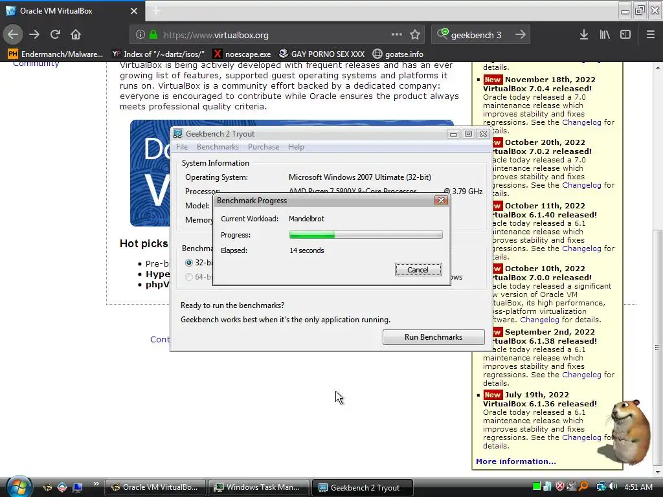The height and width of the screenshot is (497, 663).
Task: Submit the geekbench 3 search arrow
Action: point(521,35)
